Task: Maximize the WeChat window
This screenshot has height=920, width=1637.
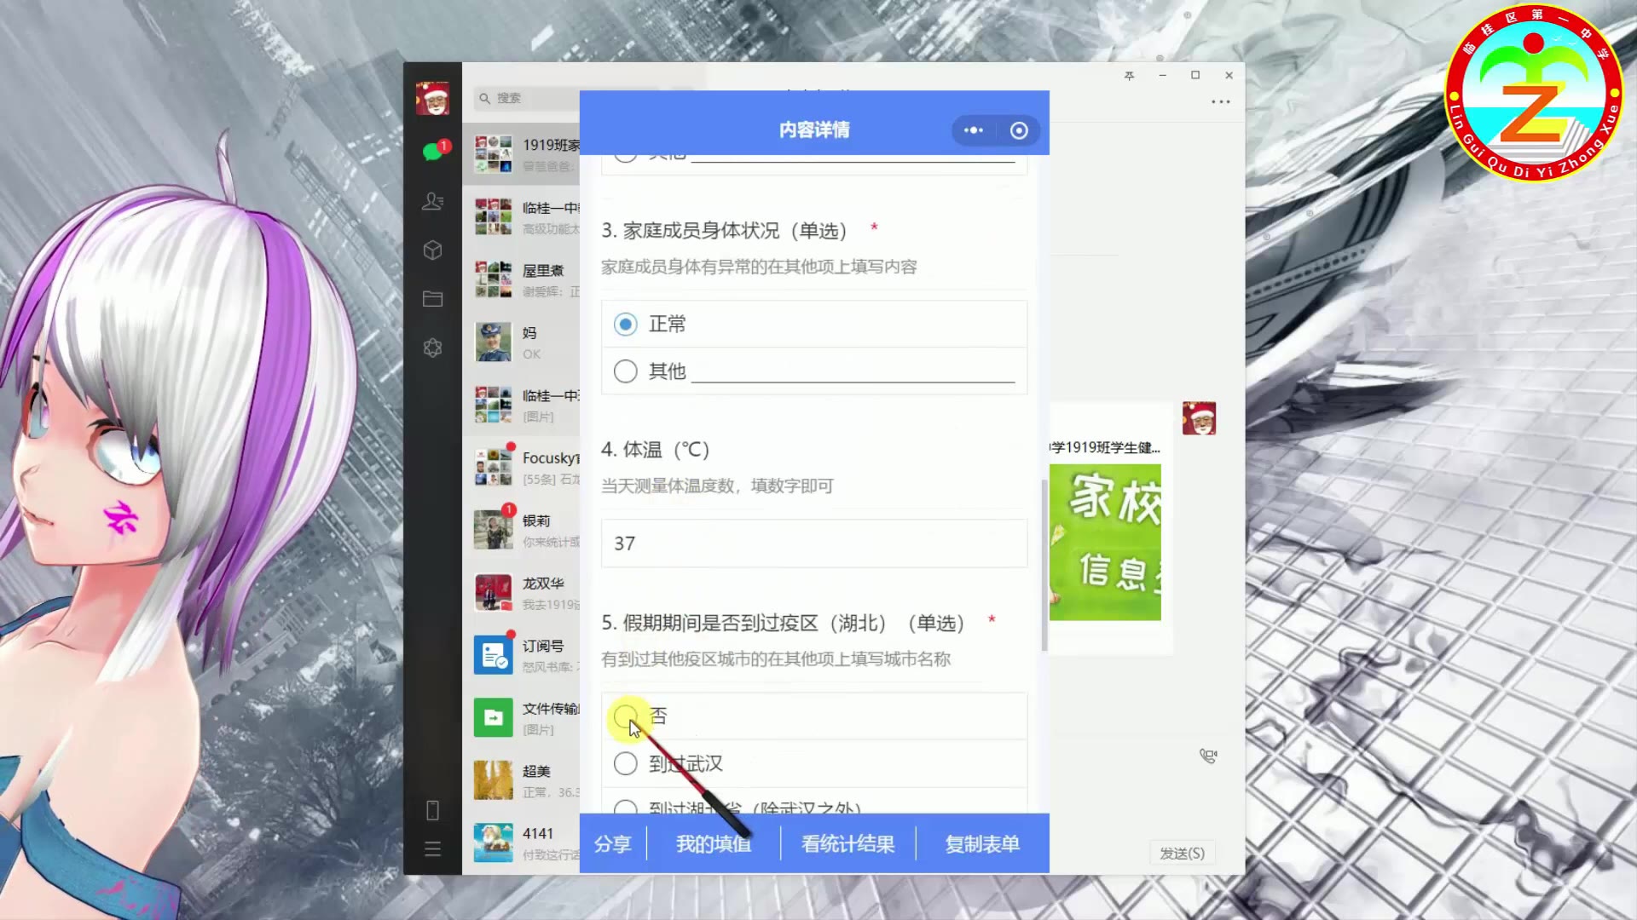Action: (1195, 75)
